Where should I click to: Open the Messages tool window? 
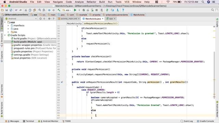click(12, 121)
